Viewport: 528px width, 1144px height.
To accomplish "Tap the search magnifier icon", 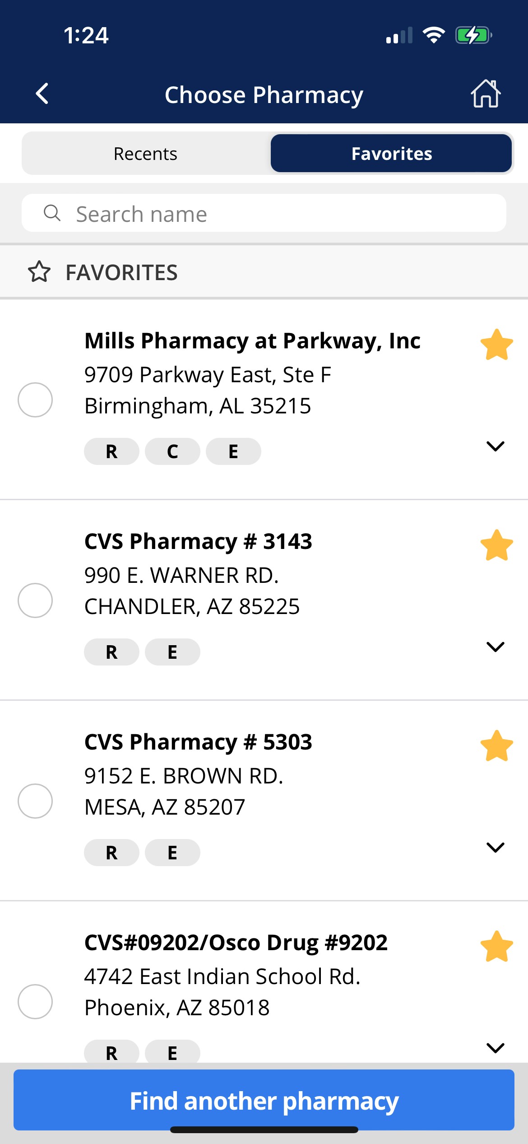I will 52,213.
